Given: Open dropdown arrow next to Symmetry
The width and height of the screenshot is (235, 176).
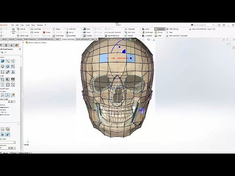Looking at the screenshot, I should 81,36.
